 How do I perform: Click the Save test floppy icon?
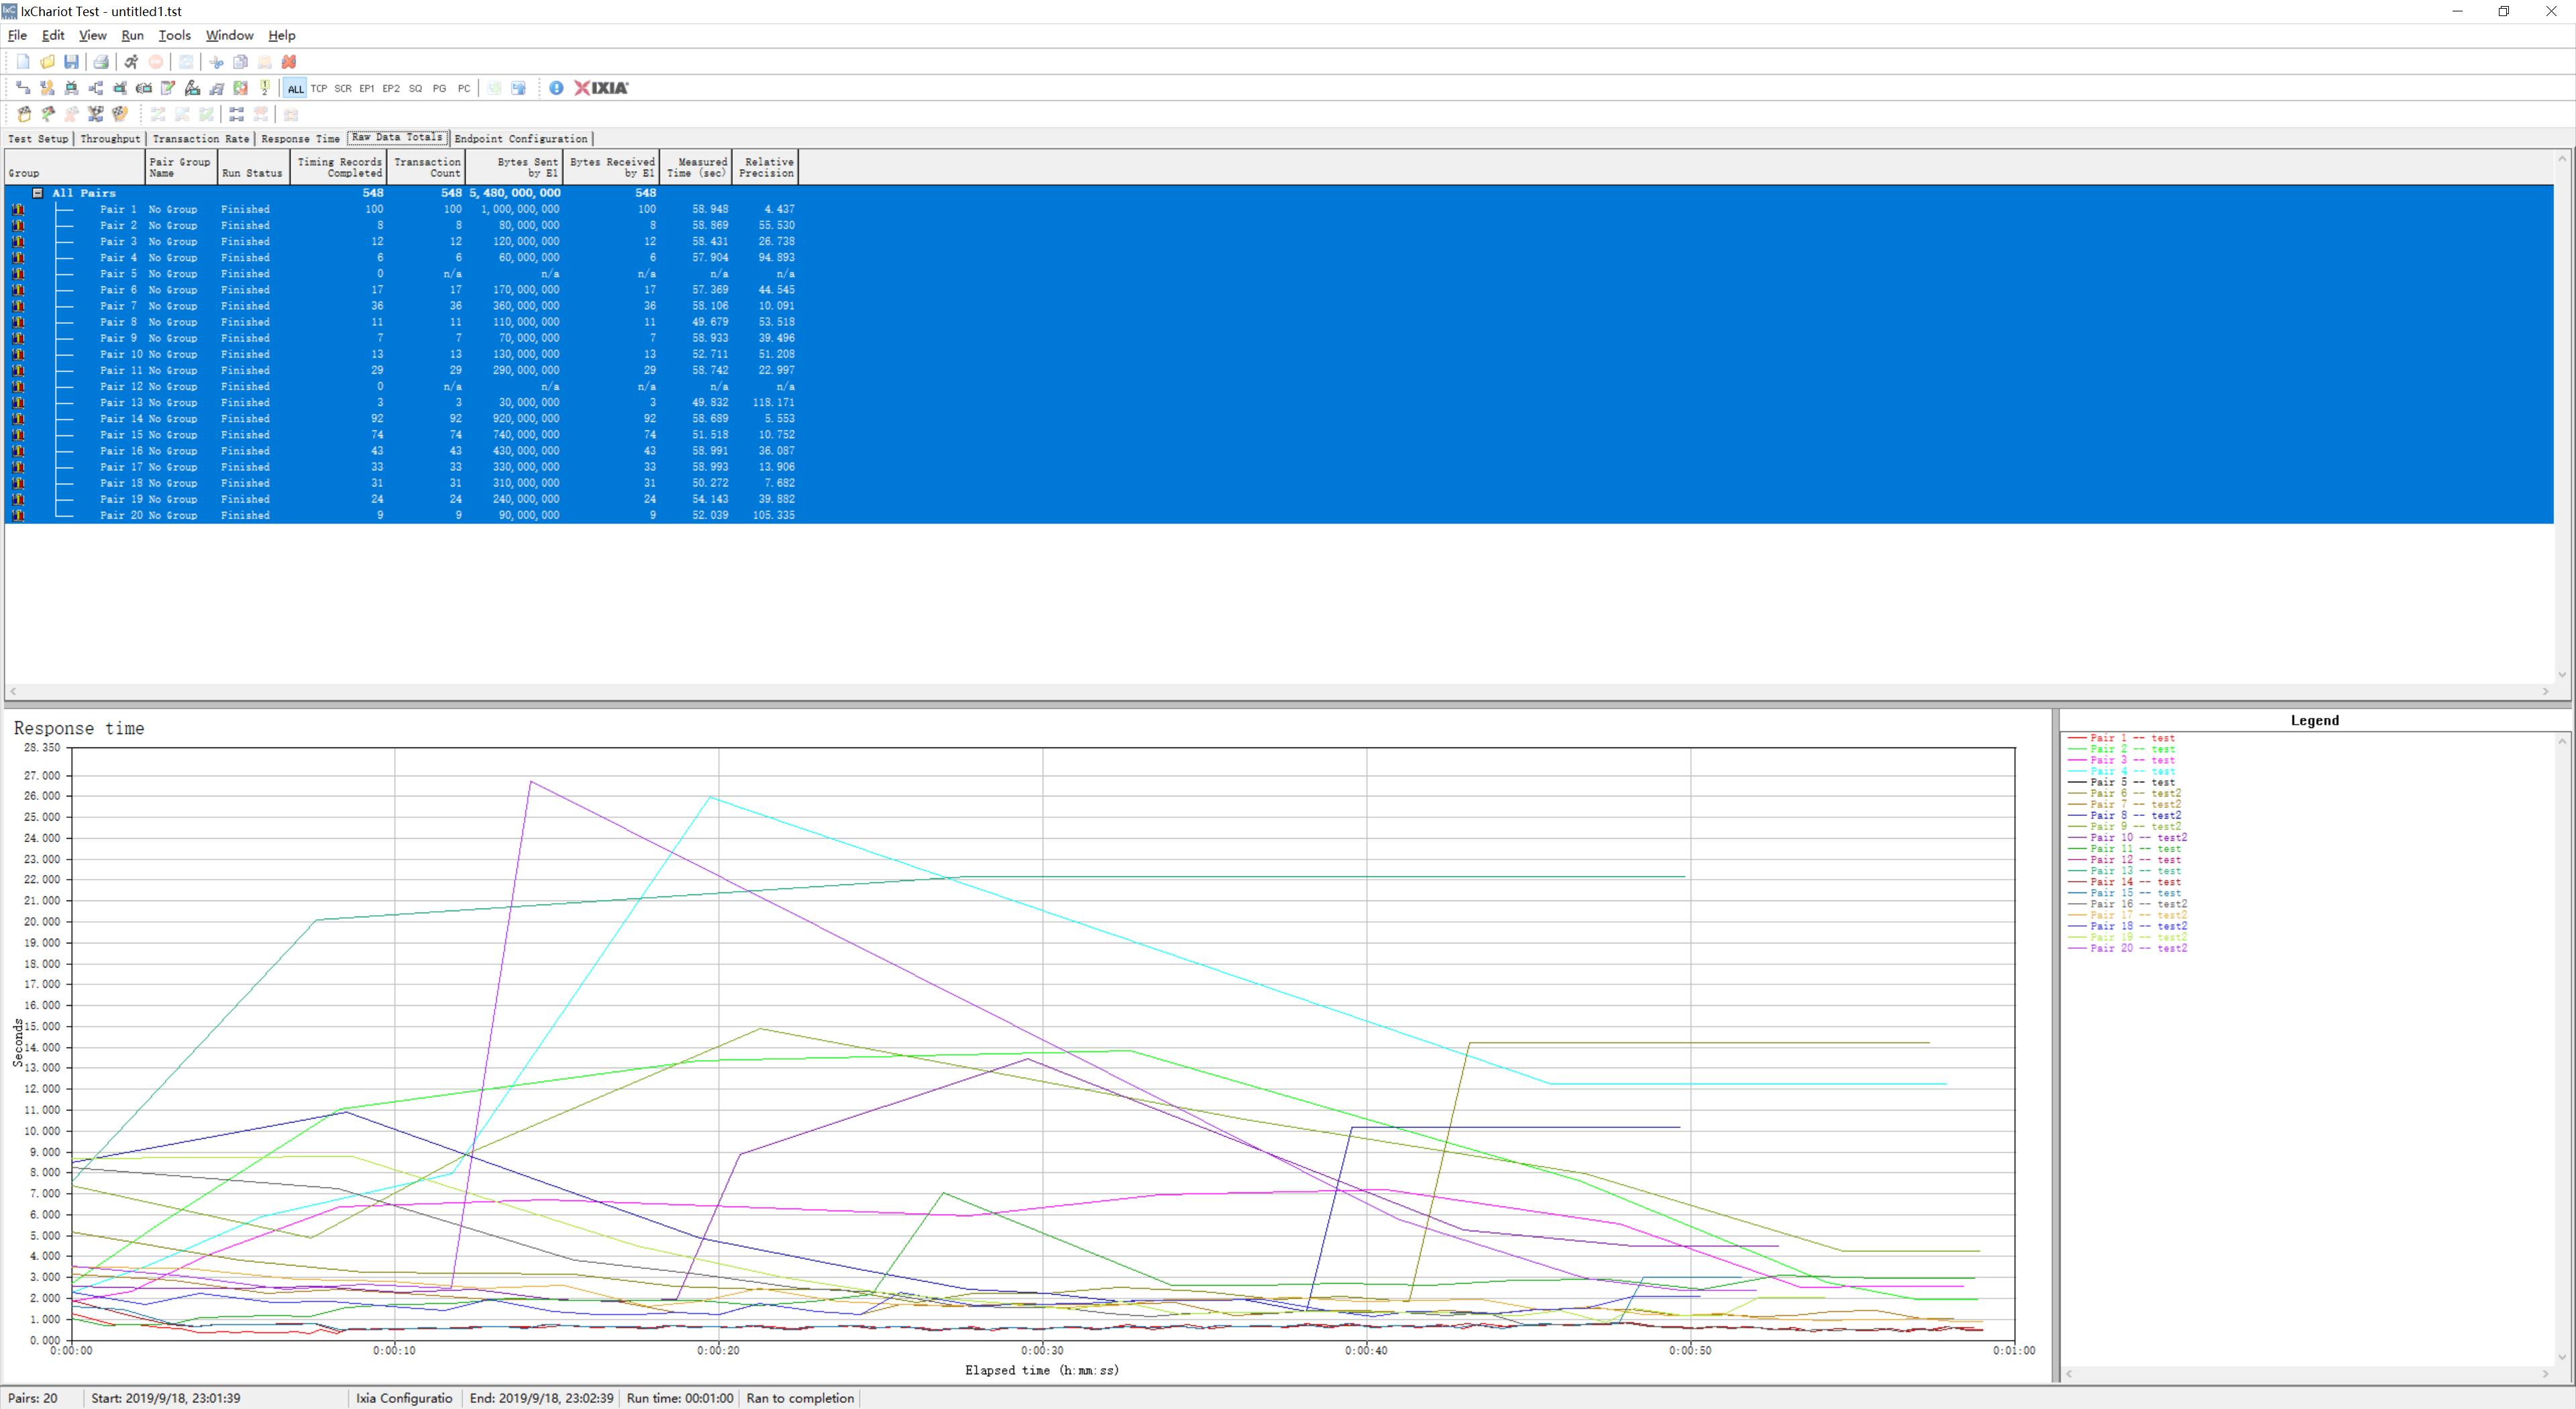(x=71, y=62)
